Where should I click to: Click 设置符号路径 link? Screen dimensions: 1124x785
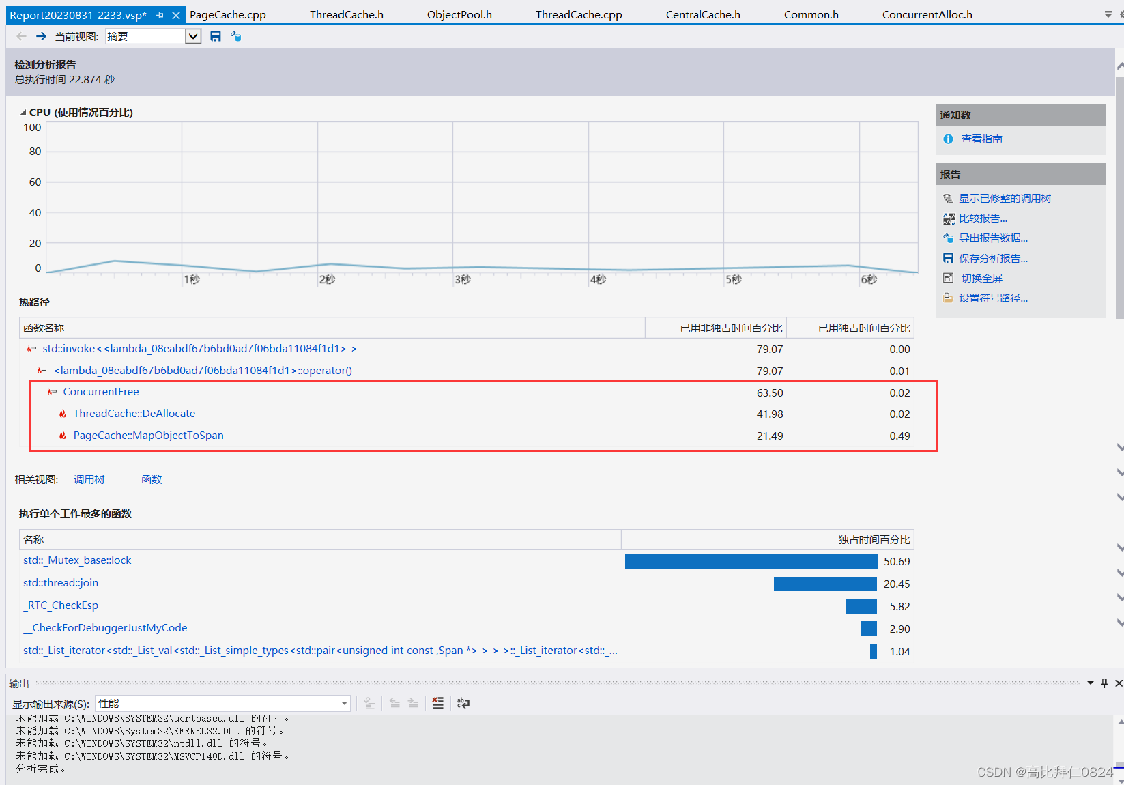pyautogui.click(x=993, y=298)
